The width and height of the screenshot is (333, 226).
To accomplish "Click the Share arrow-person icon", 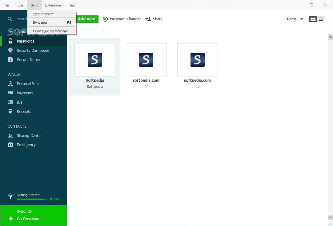I will 148,19.
